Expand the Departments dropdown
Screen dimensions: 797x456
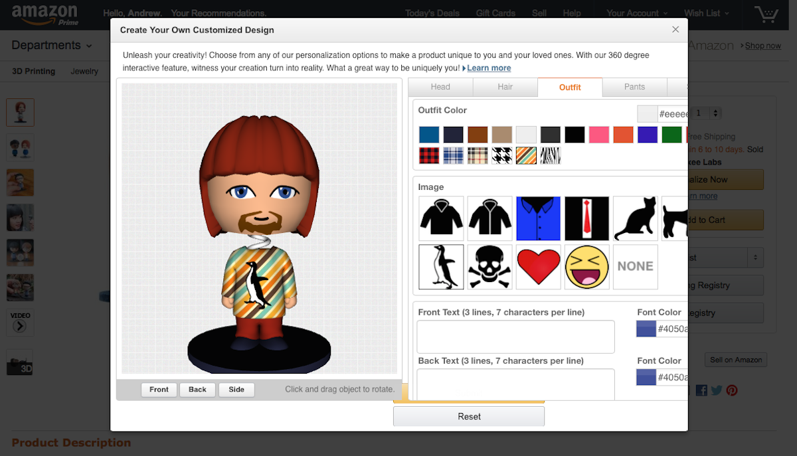pos(52,46)
